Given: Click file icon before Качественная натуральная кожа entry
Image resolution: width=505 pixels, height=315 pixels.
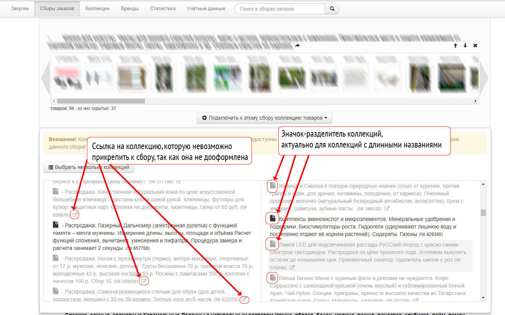Looking at the screenshot, I should pyautogui.click(x=56, y=192).
